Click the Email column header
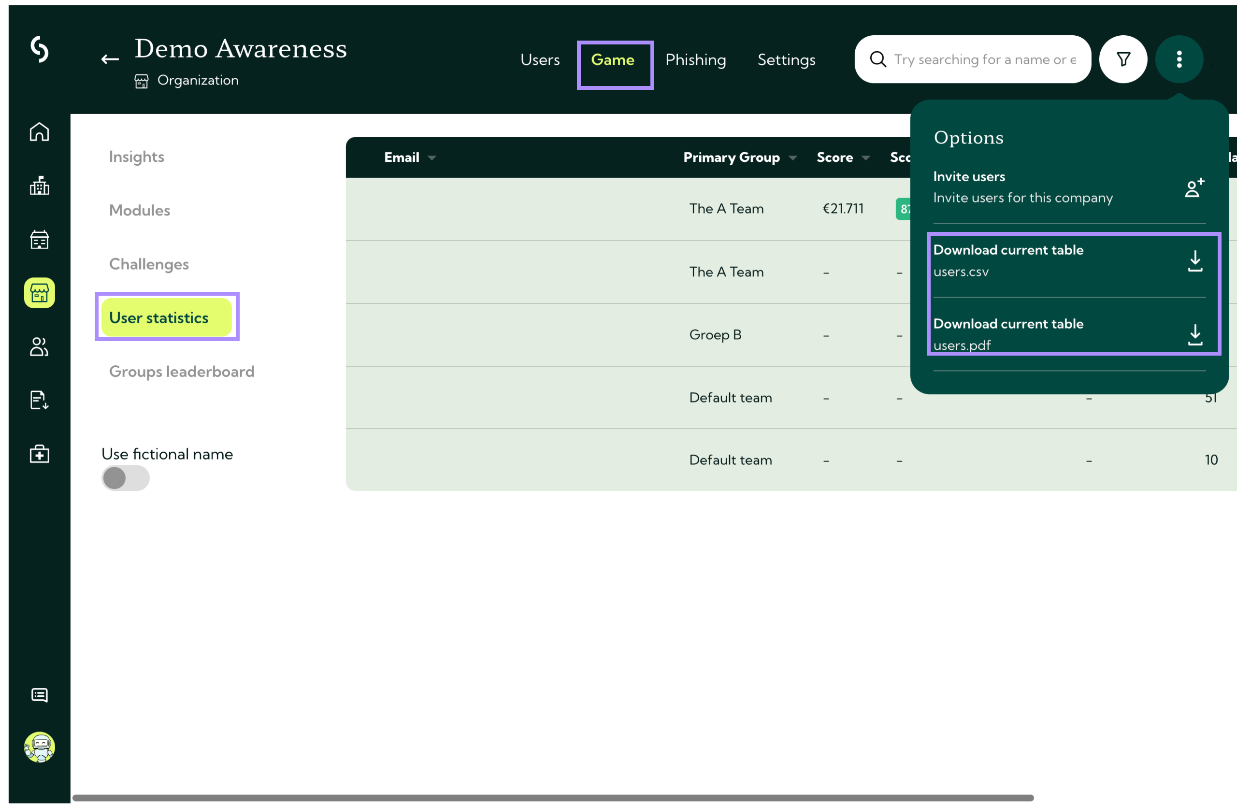This screenshot has height=804, width=1237. pos(401,158)
